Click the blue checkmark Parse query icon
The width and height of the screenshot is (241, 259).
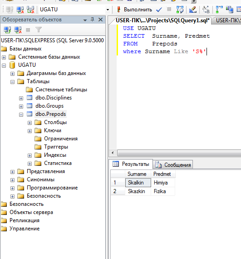[159, 10]
